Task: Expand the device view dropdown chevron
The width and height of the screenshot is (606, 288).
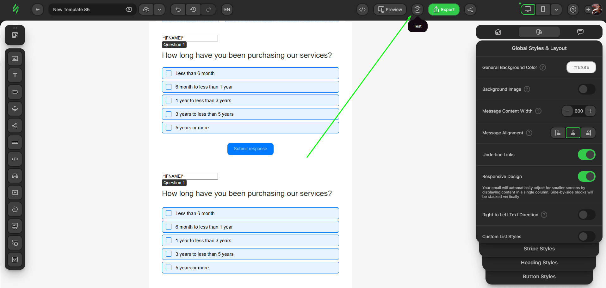Action: (x=556, y=9)
